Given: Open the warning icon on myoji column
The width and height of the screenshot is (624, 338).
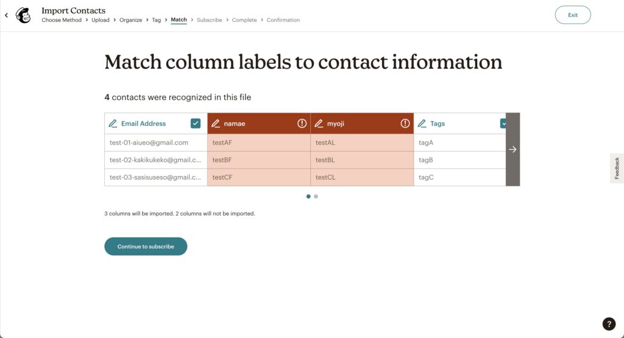Looking at the screenshot, I should click(x=405, y=123).
